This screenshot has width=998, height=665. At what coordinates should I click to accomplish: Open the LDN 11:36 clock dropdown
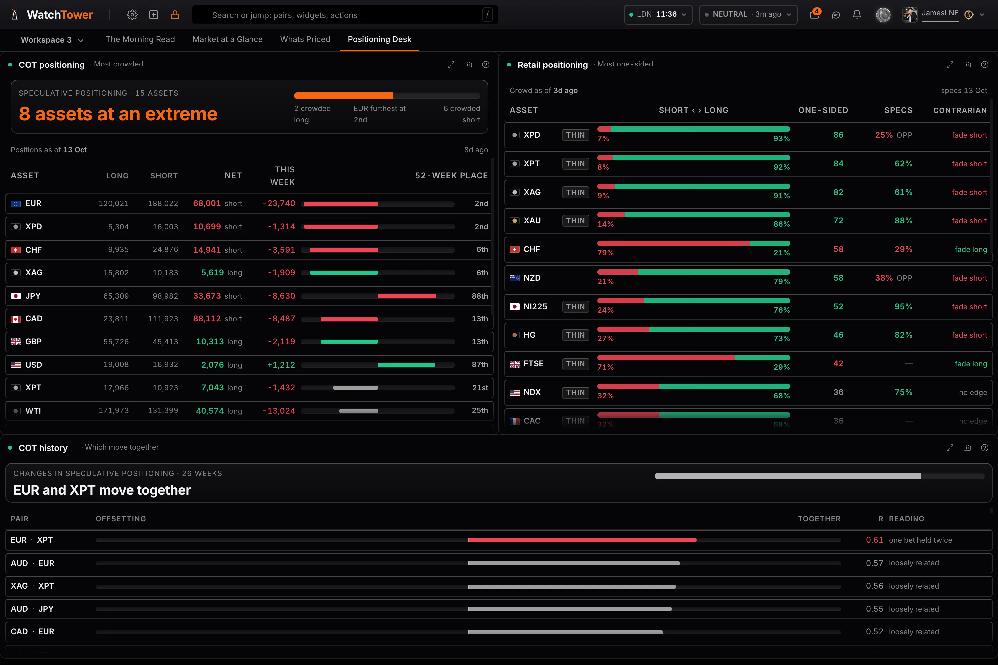[x=658, y=14]
